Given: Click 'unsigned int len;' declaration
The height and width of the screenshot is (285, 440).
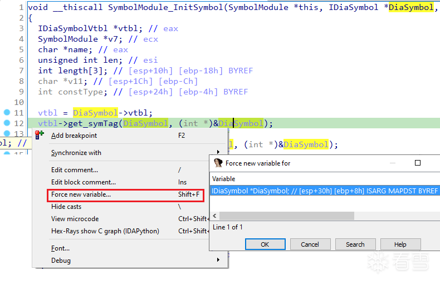Looking at the screenshot, I should (x=80, y=60).
